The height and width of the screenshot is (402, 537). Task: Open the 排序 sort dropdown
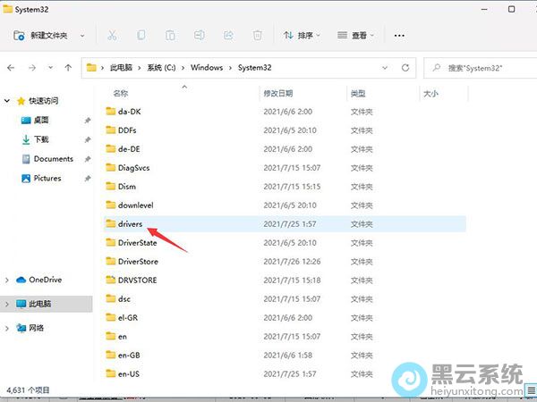pos(301,35)
